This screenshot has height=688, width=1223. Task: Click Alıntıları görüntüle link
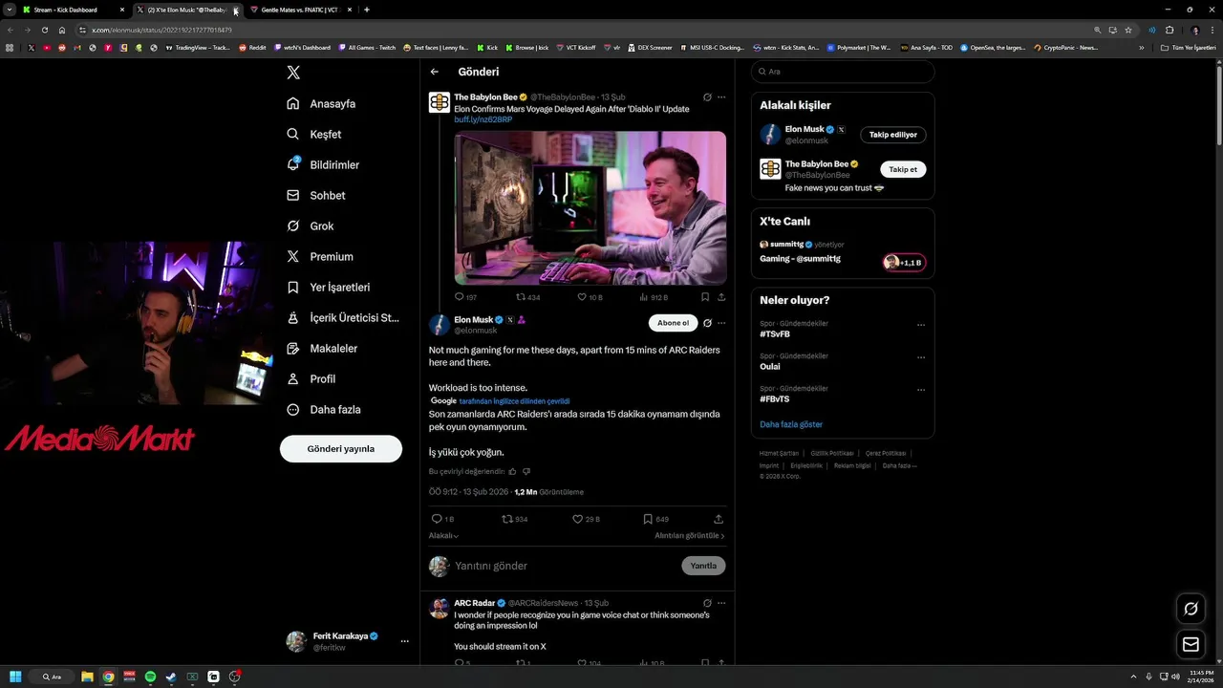tap(690, 536)
